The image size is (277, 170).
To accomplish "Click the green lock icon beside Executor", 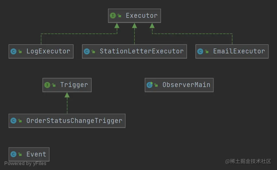I will [119, 16].
